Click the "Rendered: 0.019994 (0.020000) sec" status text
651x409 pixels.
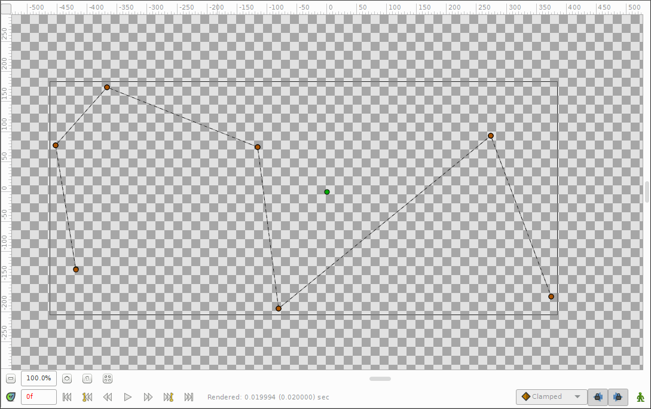pos(268,397)
